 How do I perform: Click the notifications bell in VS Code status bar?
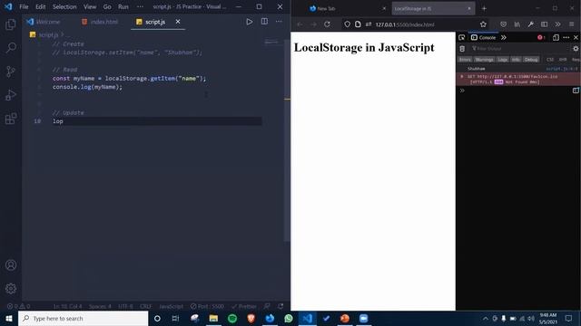pyautogui.click(x=281, y=306)
